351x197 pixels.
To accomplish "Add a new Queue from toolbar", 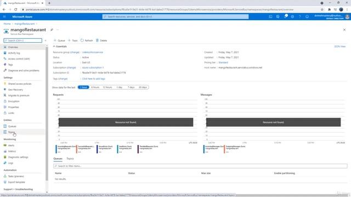I will point(59,40).
